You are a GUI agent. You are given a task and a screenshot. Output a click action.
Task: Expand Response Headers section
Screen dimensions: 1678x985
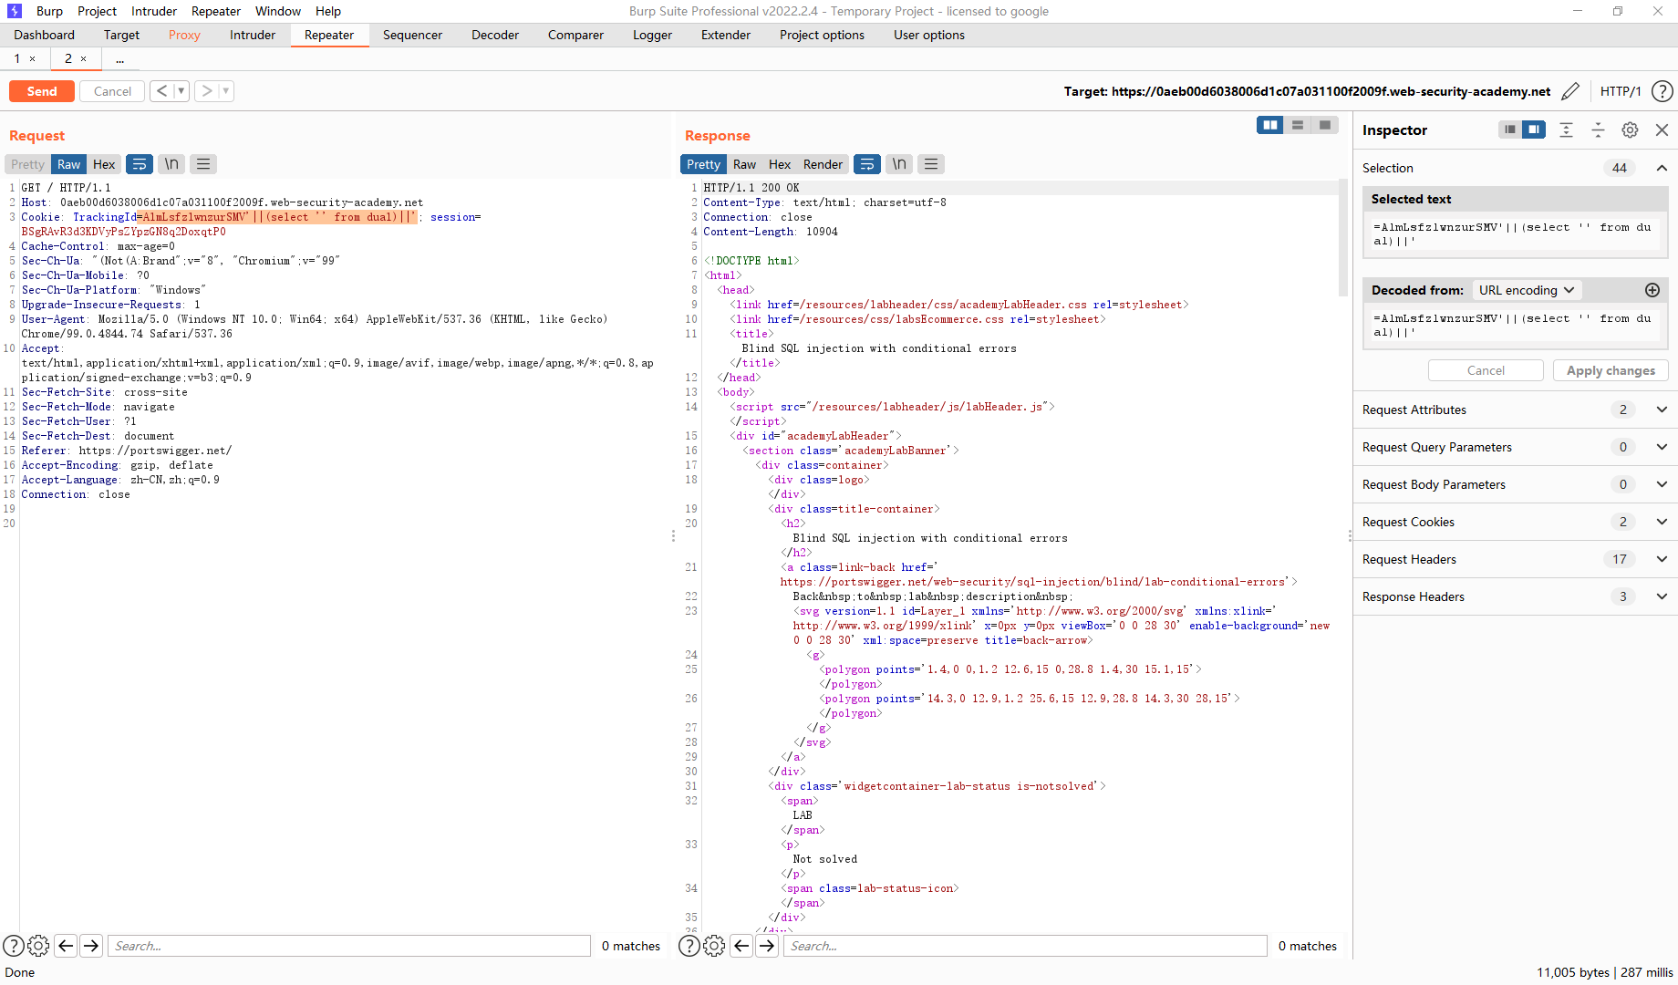click(x=1662, y=596)
